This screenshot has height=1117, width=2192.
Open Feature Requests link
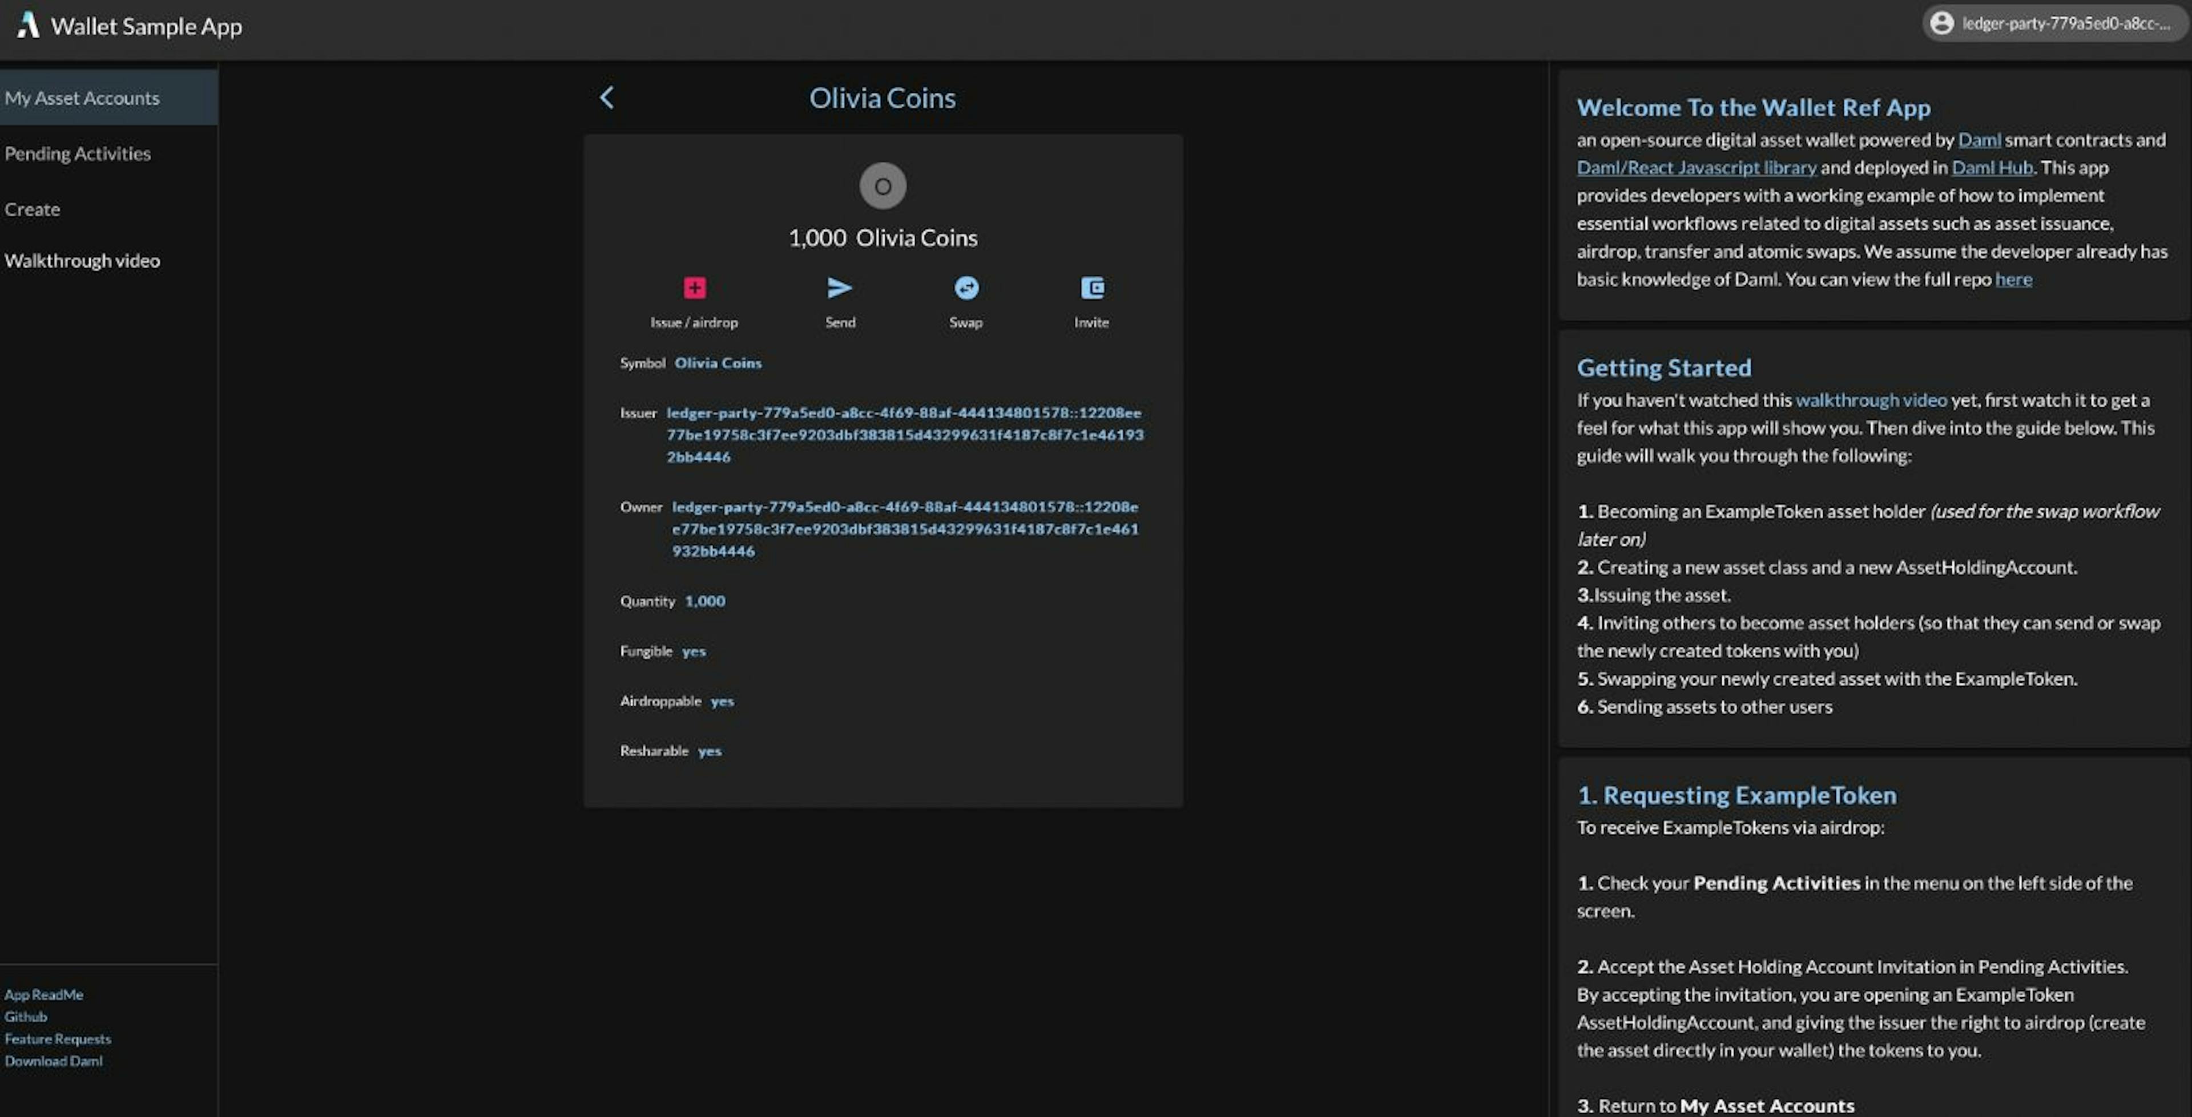click(x=58, y=1038)
